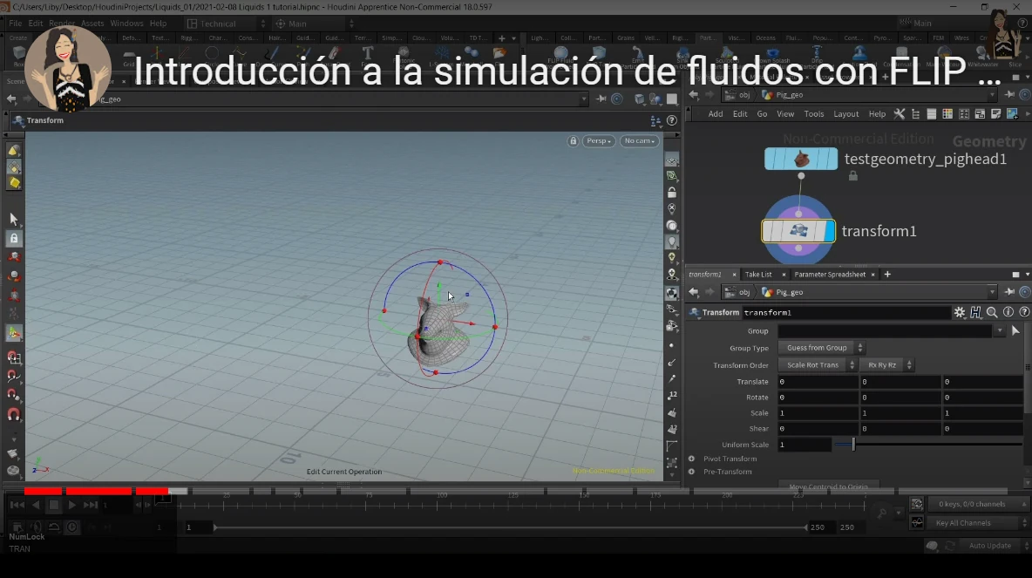Enable multi snapping magnet icon
Screen dimensions: 1032x578
(14, 415)
